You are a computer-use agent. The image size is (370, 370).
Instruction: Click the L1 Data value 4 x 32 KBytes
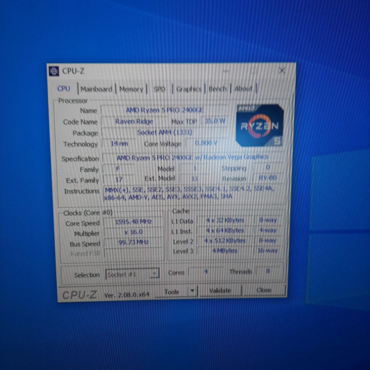[225, 220]
